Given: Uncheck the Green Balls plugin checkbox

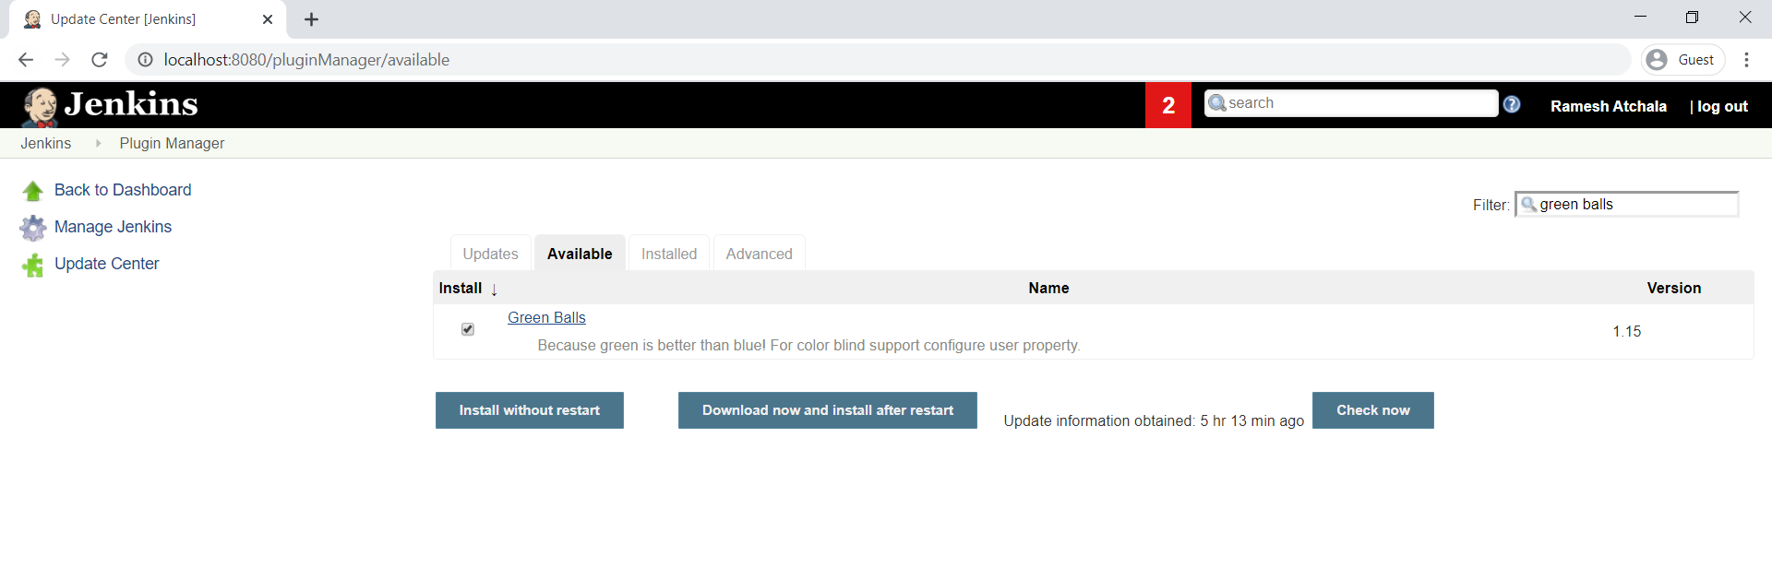Looking at the screenshot, I should pos(468,329).
